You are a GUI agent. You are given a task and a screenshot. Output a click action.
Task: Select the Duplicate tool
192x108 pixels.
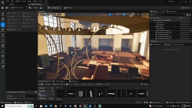coord(29,16)
